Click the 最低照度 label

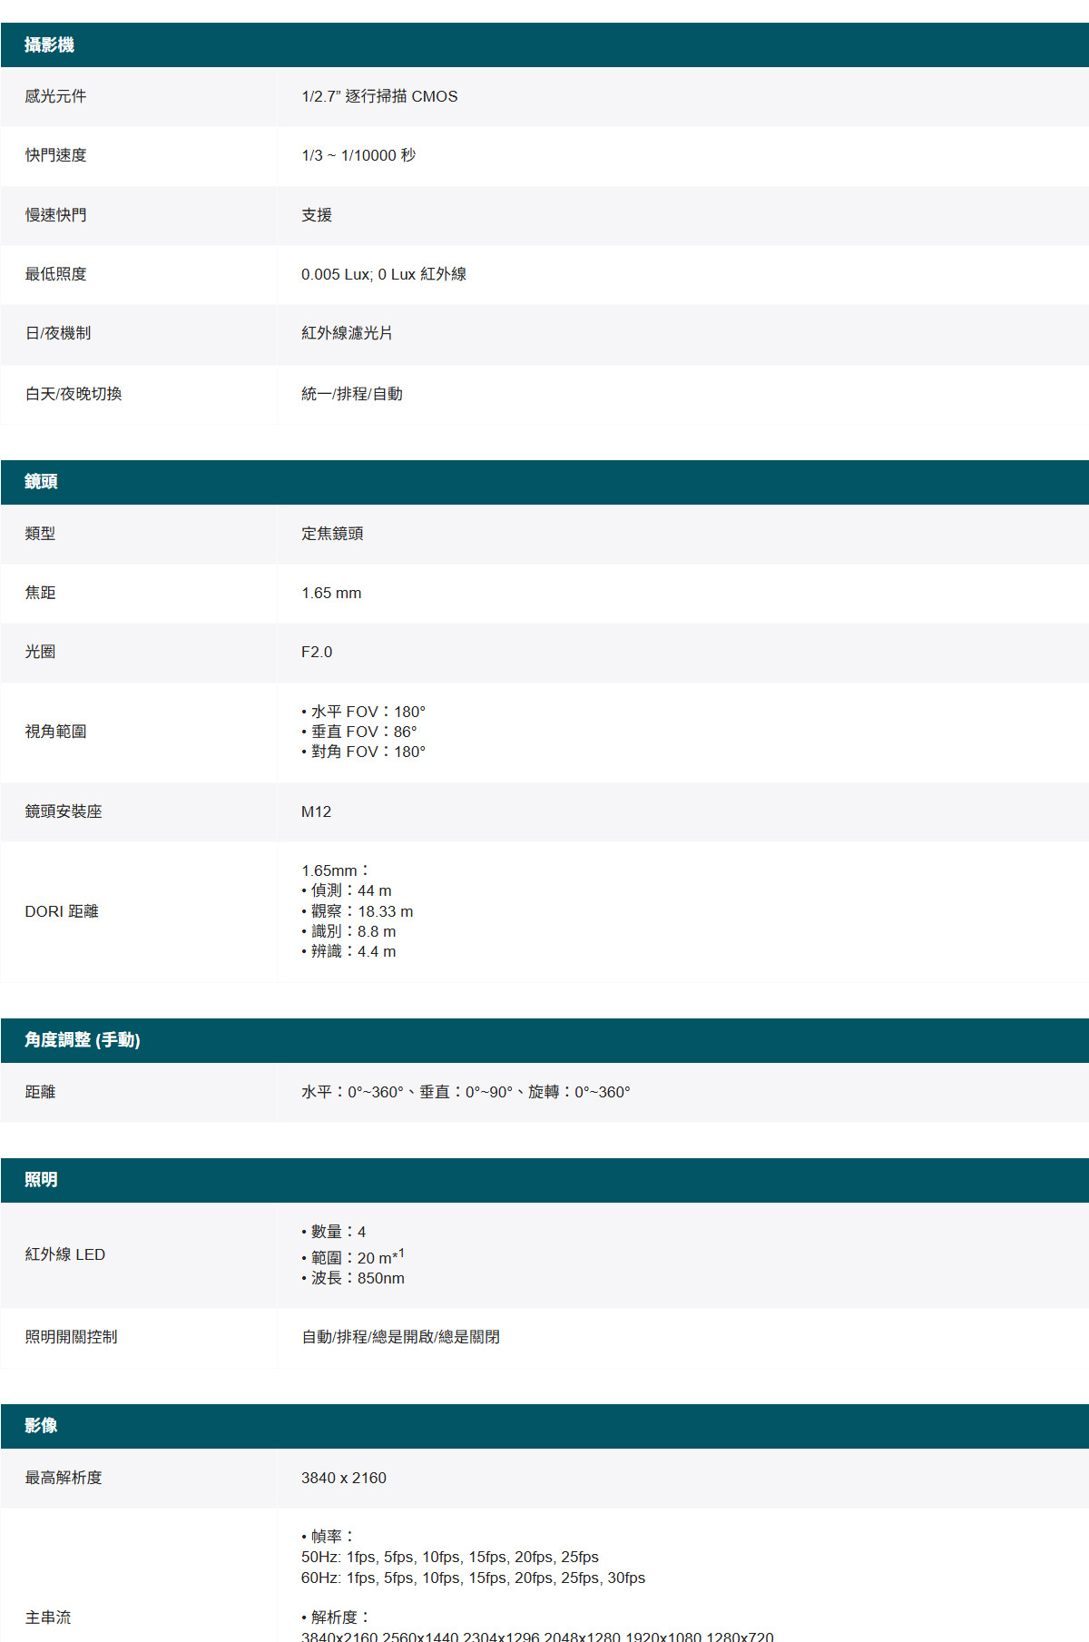(x=55, y=274)
